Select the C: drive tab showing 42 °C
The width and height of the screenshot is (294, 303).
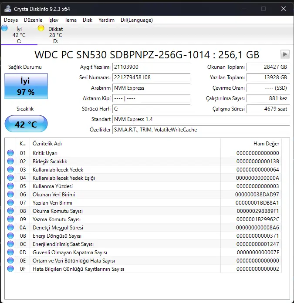(x=19, y=35)
